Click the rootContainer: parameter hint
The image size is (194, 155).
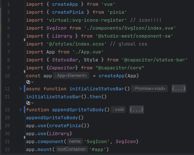pyautogui.click(x=72, y=149)
